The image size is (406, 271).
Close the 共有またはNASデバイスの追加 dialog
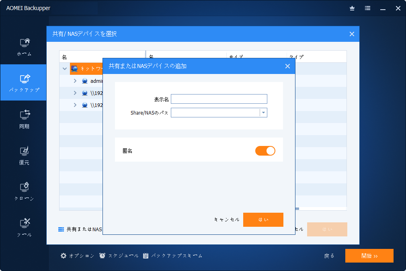(x=287, y=66)
